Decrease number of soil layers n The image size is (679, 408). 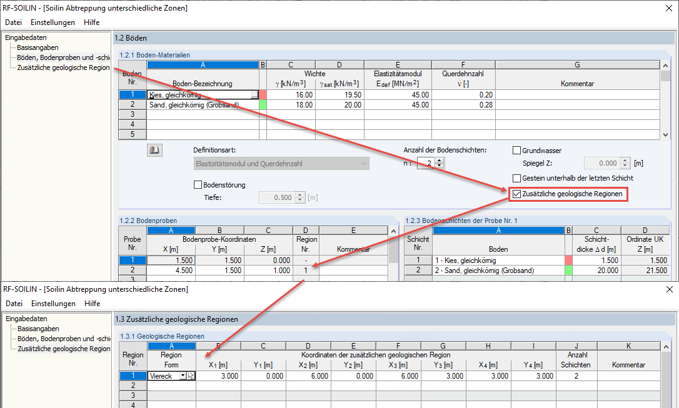click(440, 166)
